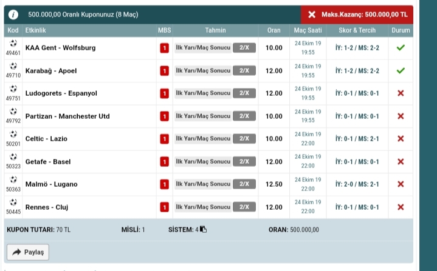Click the red X status for Getafe - Basel
The width and height of the screenshot is (437, 271).
pyautogui.click(x=401, y=161)
